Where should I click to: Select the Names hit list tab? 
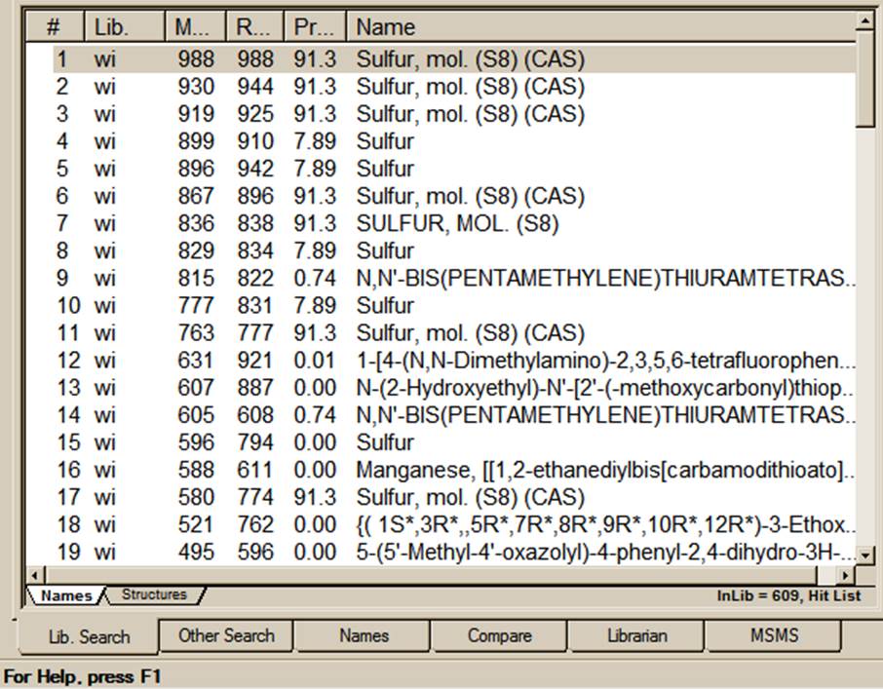pyautogui.click(x=66, y=594)
